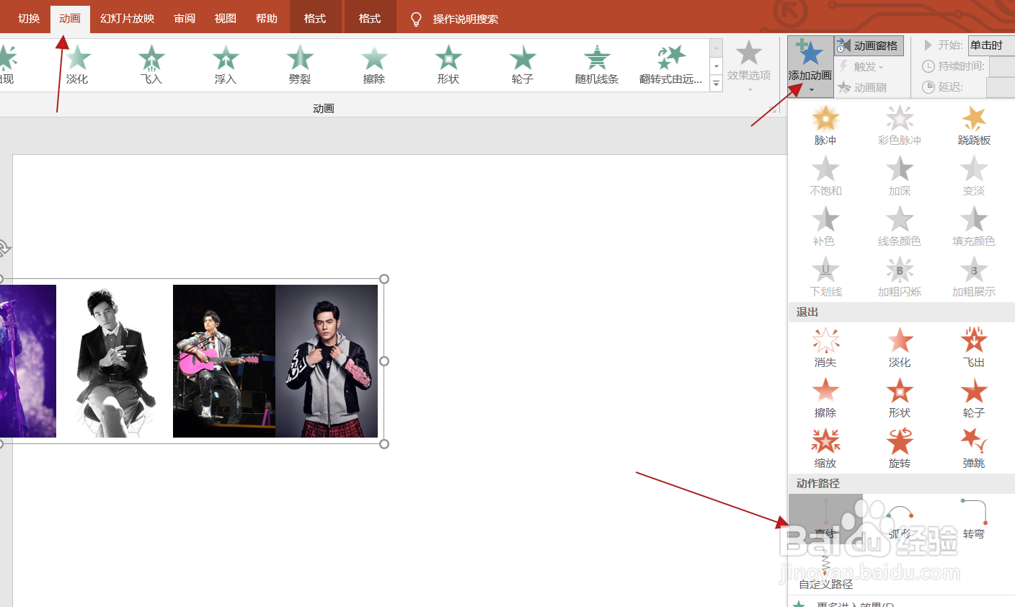Switch to the 切换 transitions tab
The image size is (1015, 607).
tap(29, 19)
